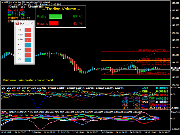Click the CAD ++1.746 strength reading
180x135 pixels.
(x=131, y=102)
